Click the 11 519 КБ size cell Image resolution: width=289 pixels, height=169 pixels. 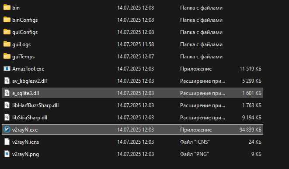251,69
